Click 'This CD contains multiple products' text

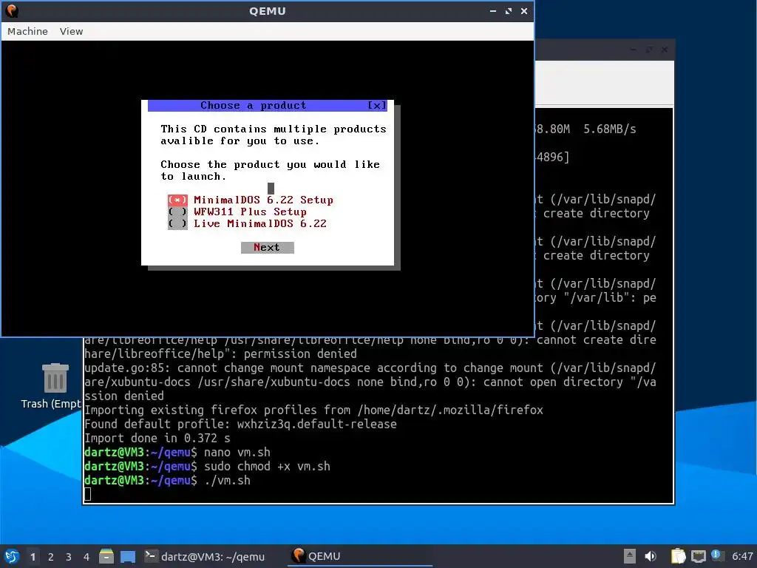point(274,129)
